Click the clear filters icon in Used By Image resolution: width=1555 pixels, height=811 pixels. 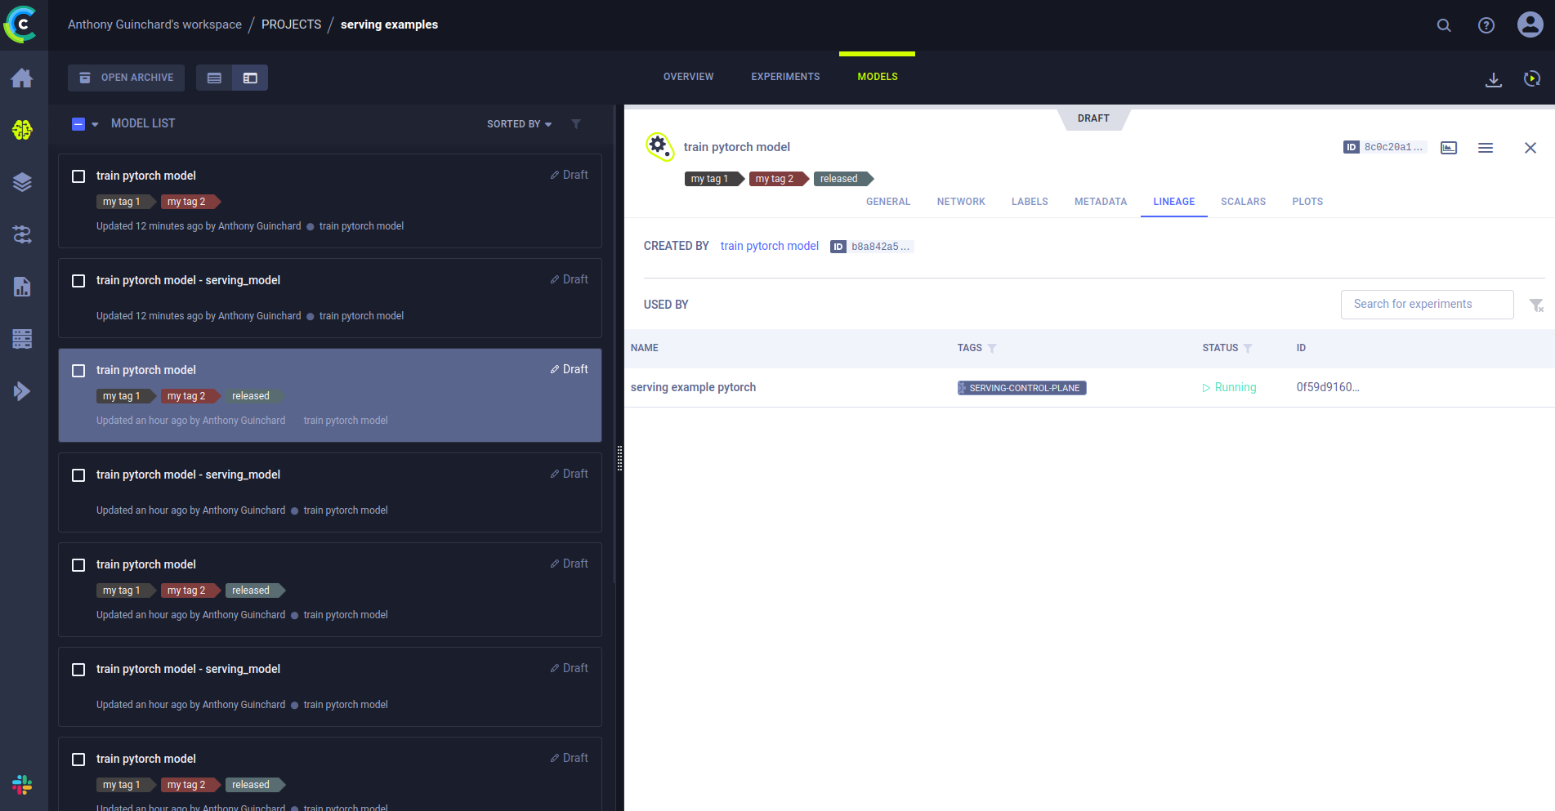[1536, 305]
